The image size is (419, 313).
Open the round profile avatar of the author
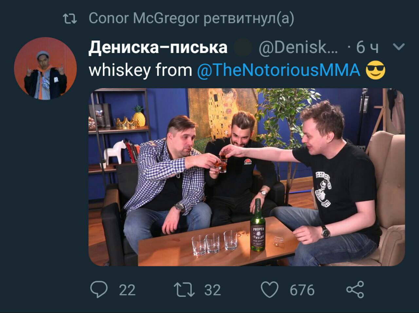pyautogui.click(x=46, y=68)
